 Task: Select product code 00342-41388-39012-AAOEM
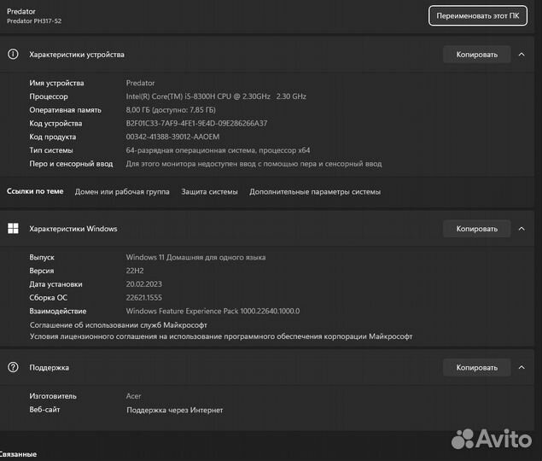172,137
